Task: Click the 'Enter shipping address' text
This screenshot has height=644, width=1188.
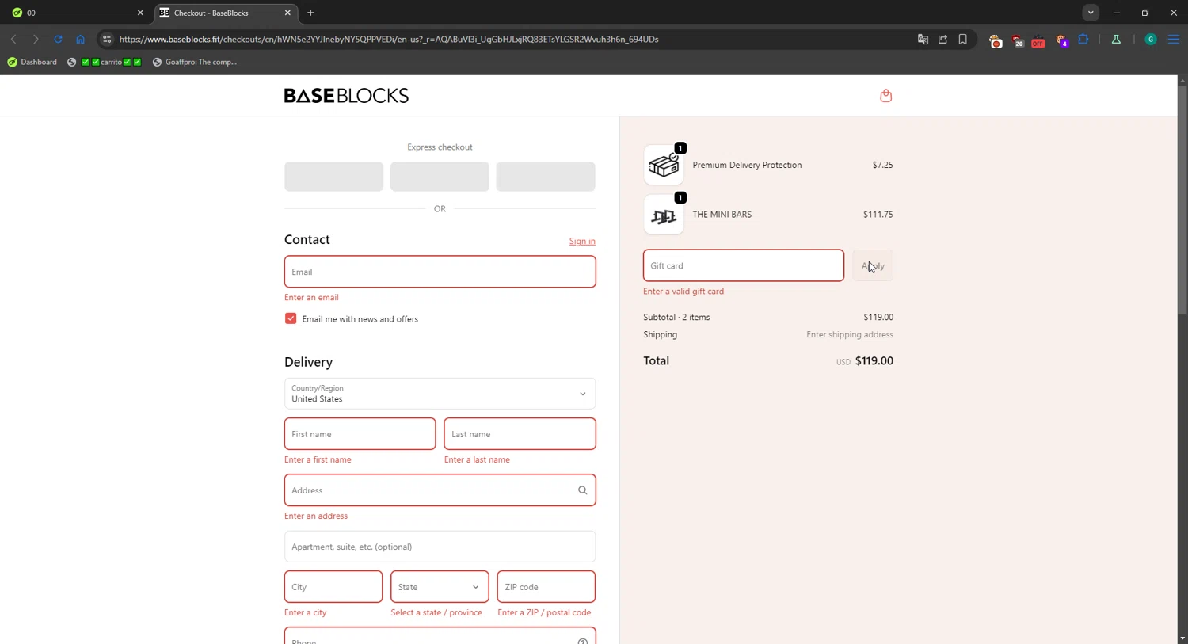Action: click(x=850, y=335)
